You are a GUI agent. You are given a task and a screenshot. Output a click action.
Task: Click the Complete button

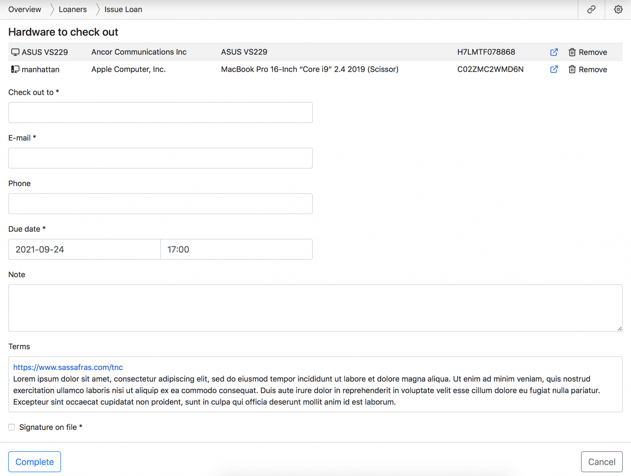(x=35, y=462)
